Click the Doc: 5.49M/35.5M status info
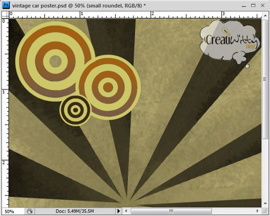The image size is (270, 216). point(75,211)
